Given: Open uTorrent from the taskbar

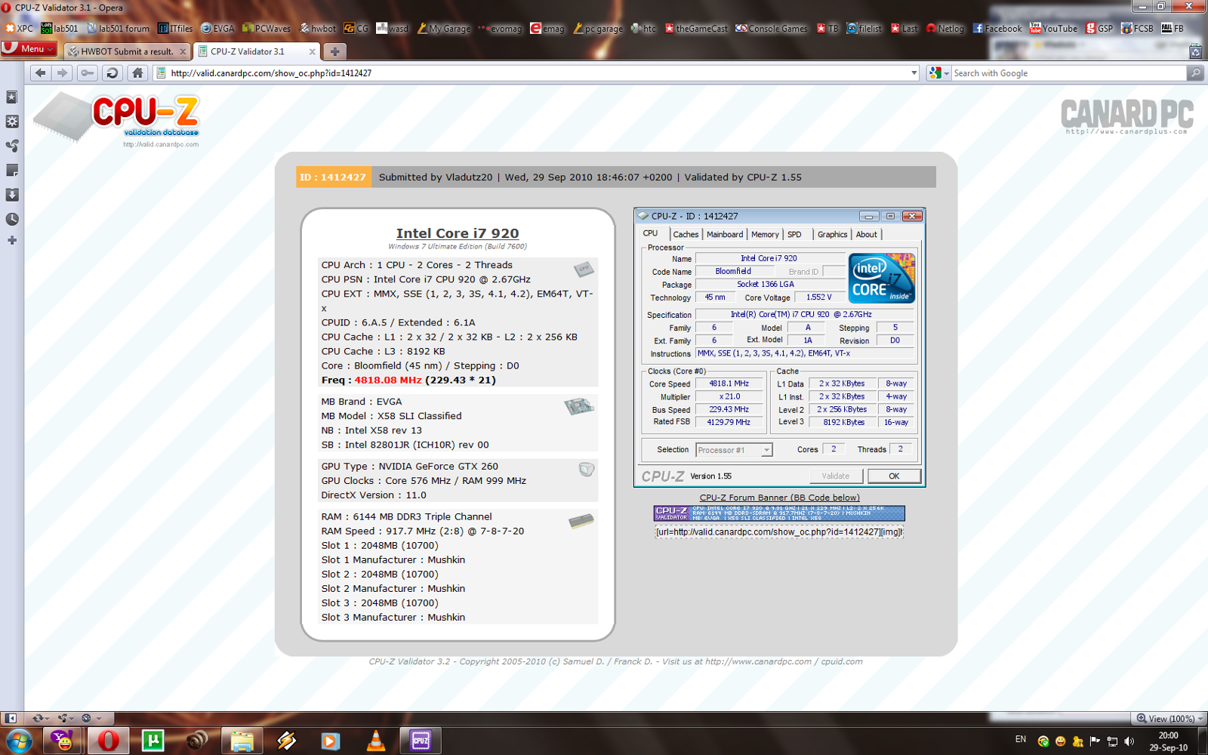Looking at the screenshot, I should click(153, 741).
